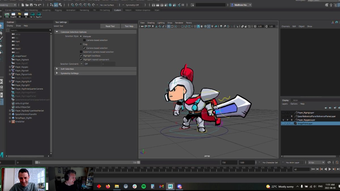Click the Tool Help button
The image size is (340, 191).
point(129,26)
